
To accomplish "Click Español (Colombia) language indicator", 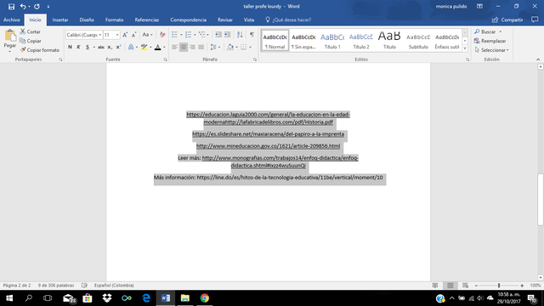I will tap(114, 286).
